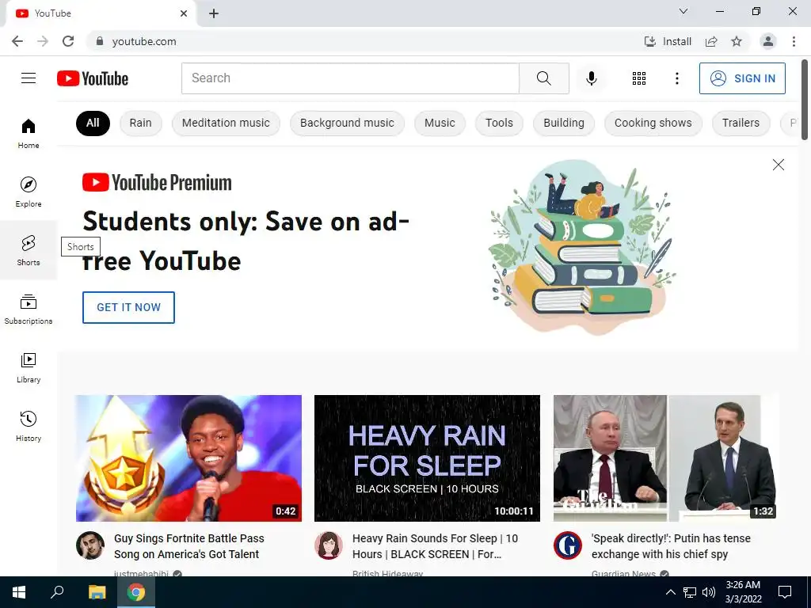Open 'Guy Sings Fortnite Battle Pass' title
This screenshot has width=811, height=608.
point(189,546)
